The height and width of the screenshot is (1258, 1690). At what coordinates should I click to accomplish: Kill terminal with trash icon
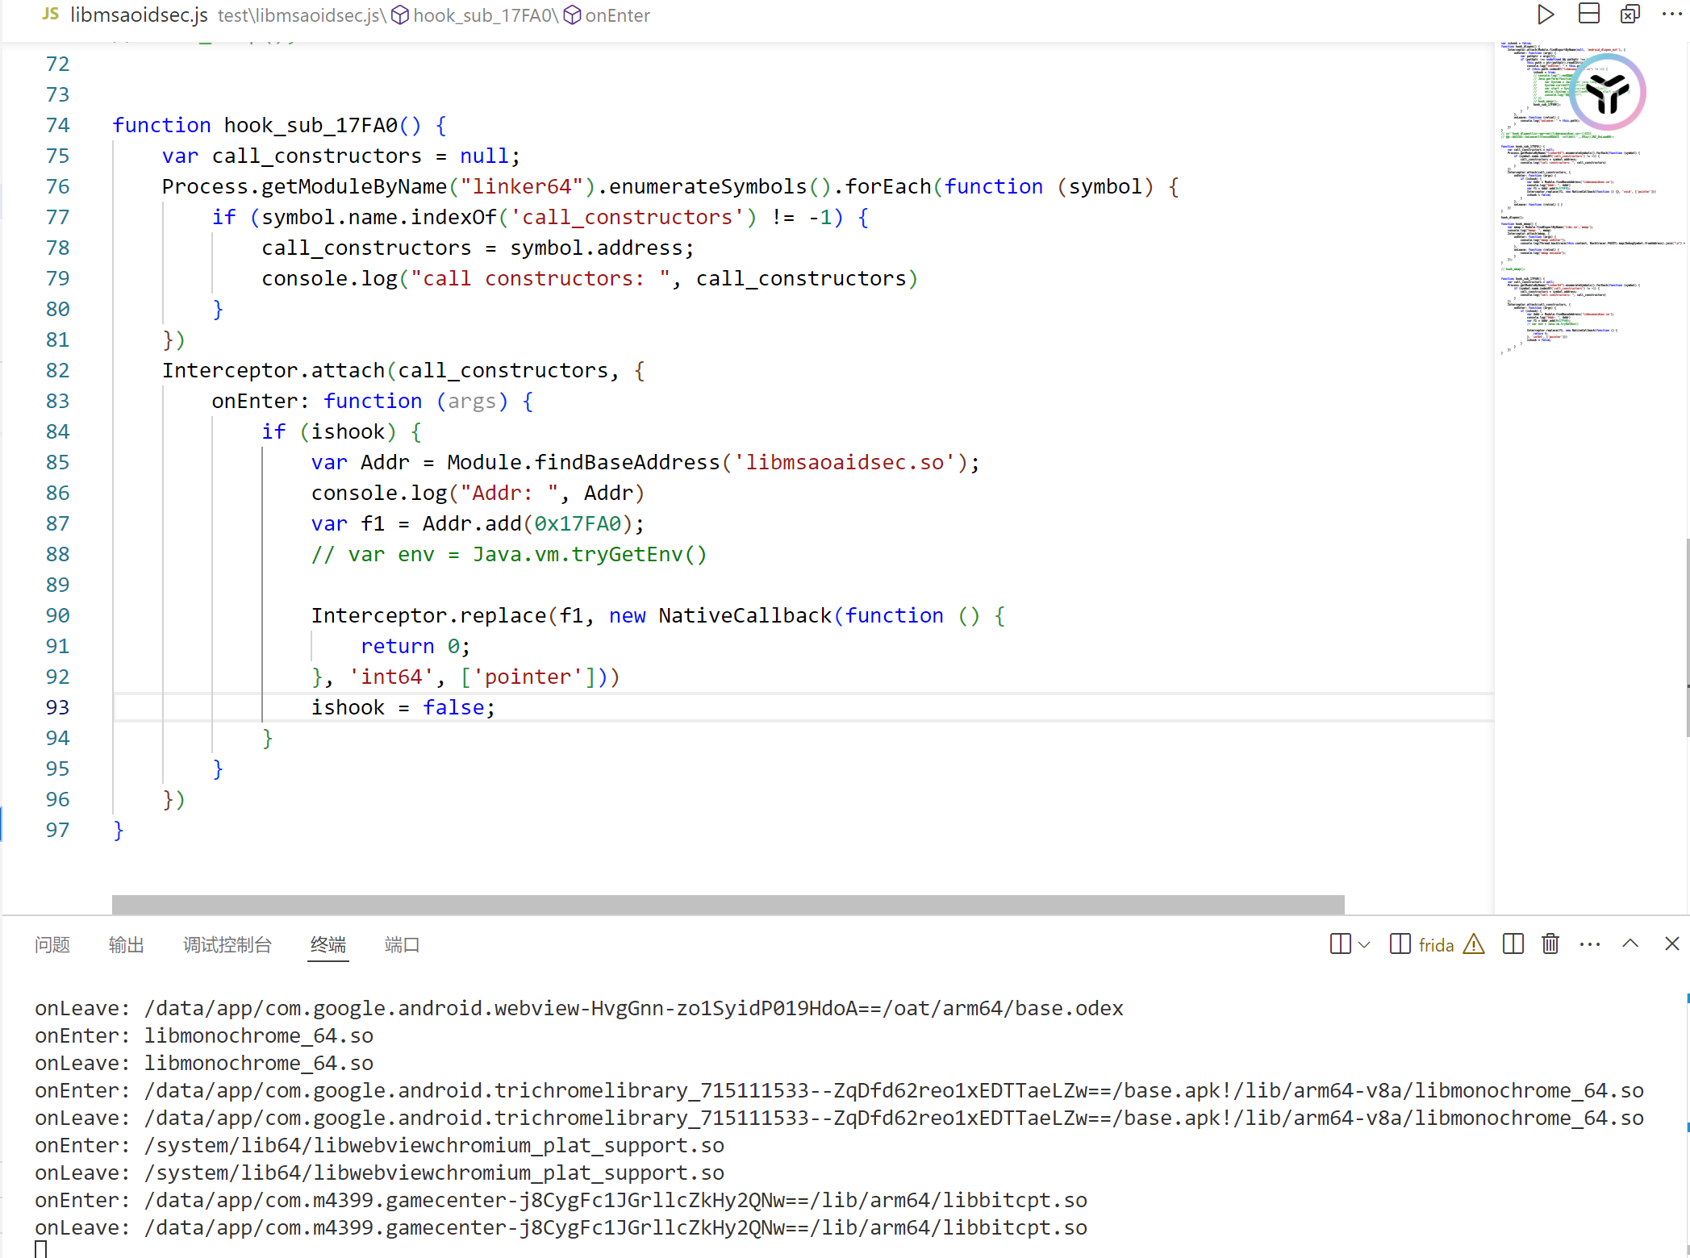coord(1550,943)
